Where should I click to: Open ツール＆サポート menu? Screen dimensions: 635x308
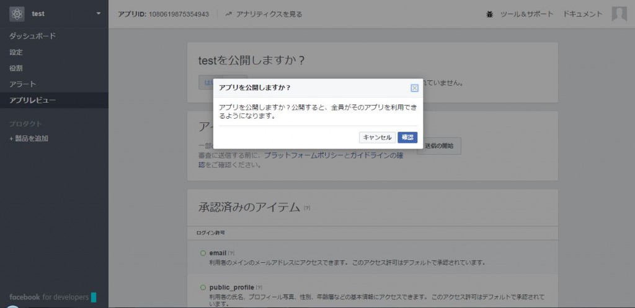(x=526, y=14)
